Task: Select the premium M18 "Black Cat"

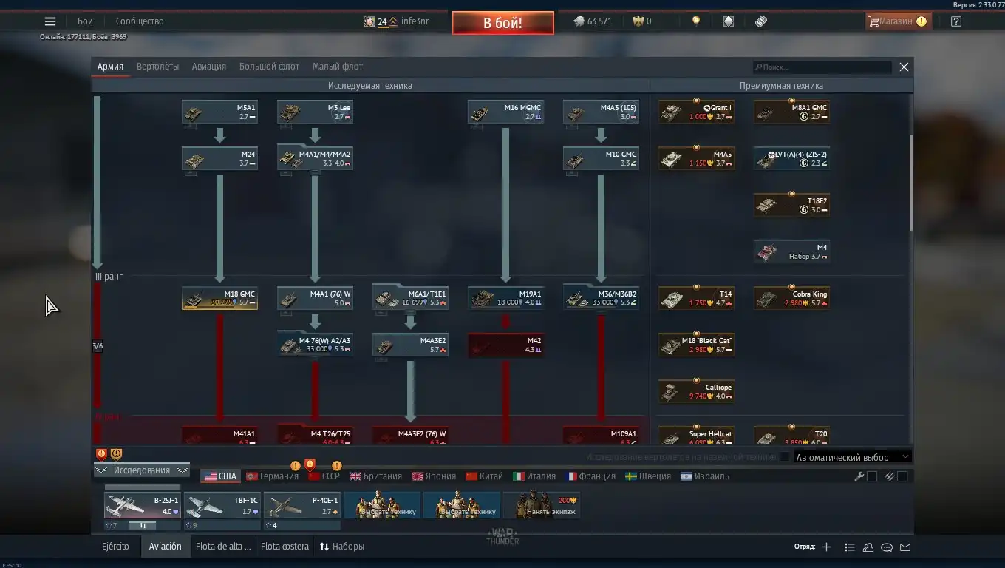Action: pos(696,345)
